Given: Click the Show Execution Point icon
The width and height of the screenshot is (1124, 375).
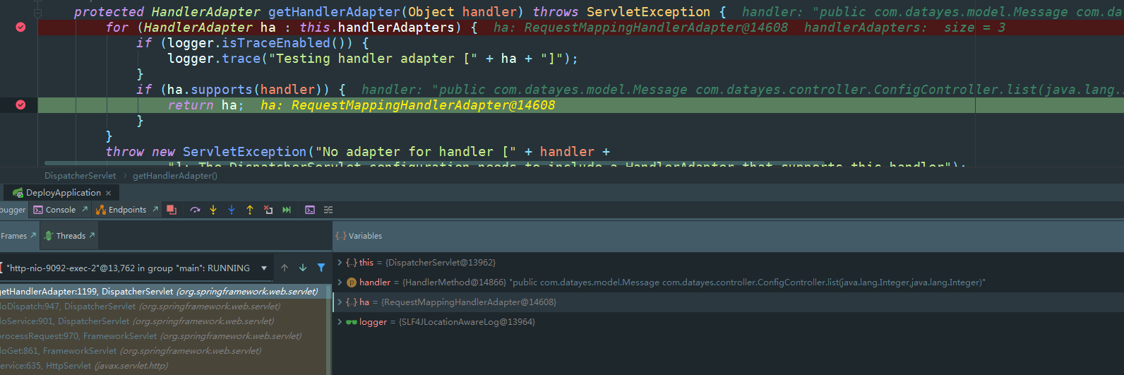Looking at the screenshot, I should 171,210.
